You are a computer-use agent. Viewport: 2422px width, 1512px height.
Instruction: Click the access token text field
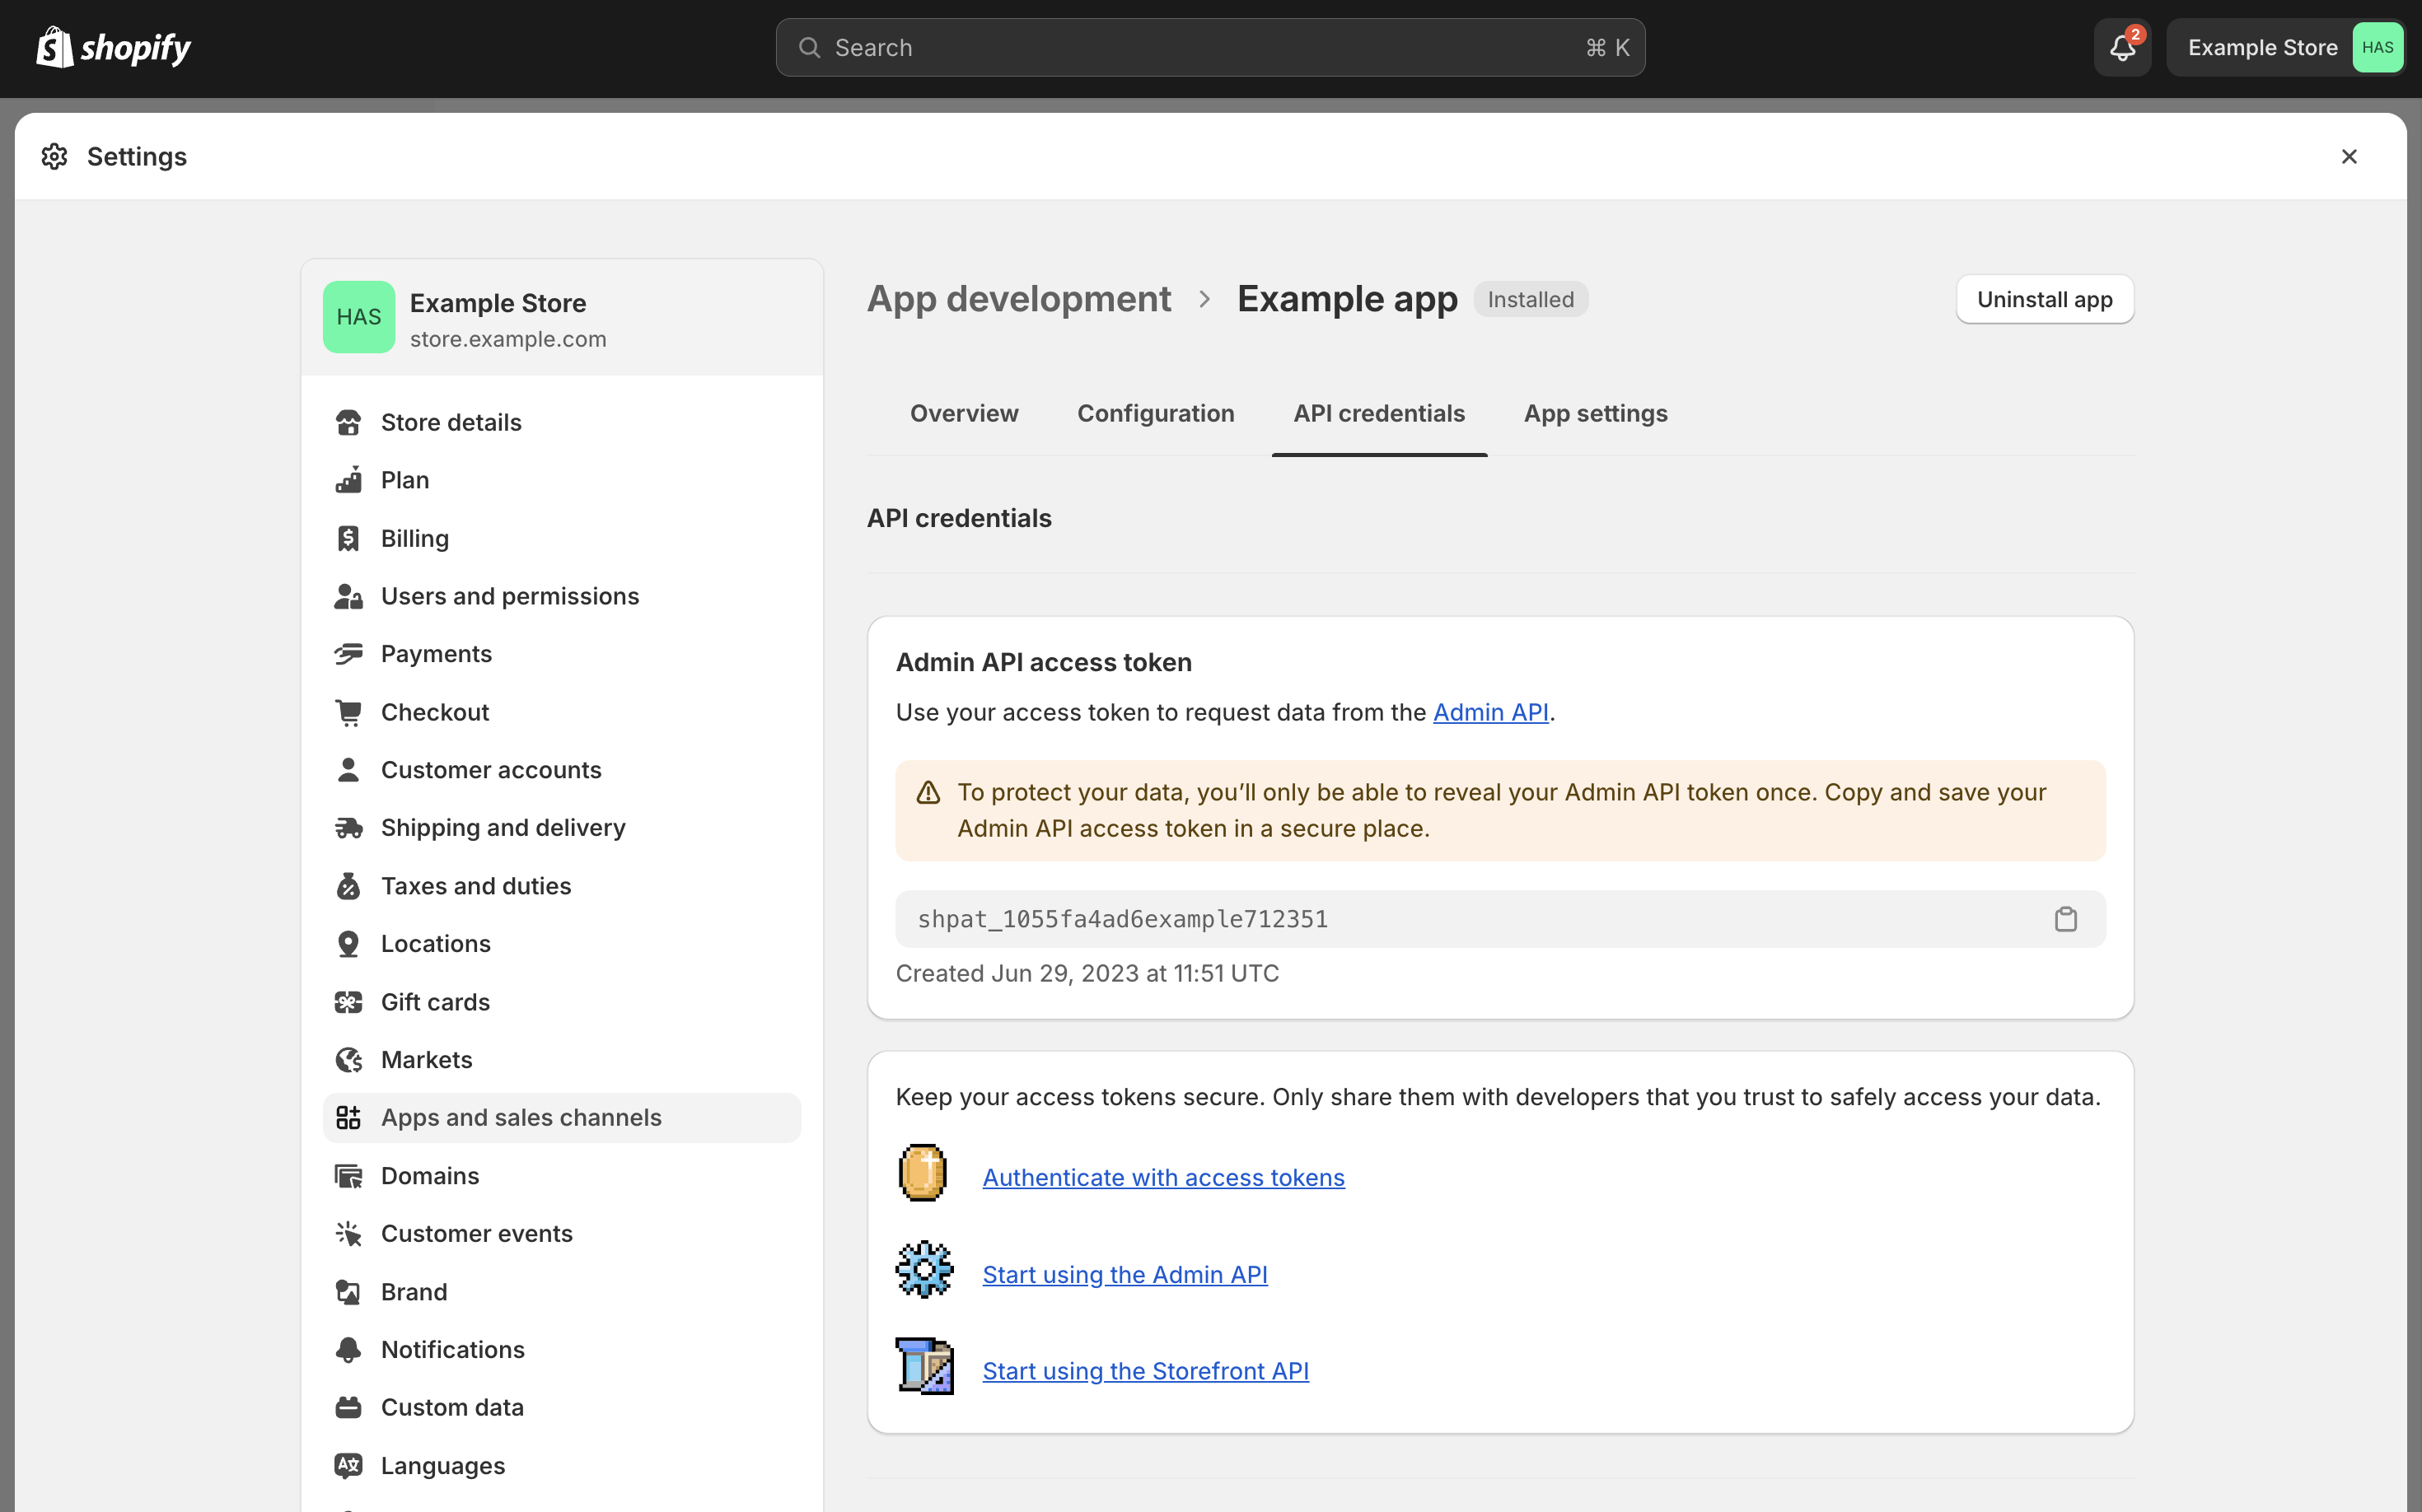pyautogui.click(x=1499, y=919)
